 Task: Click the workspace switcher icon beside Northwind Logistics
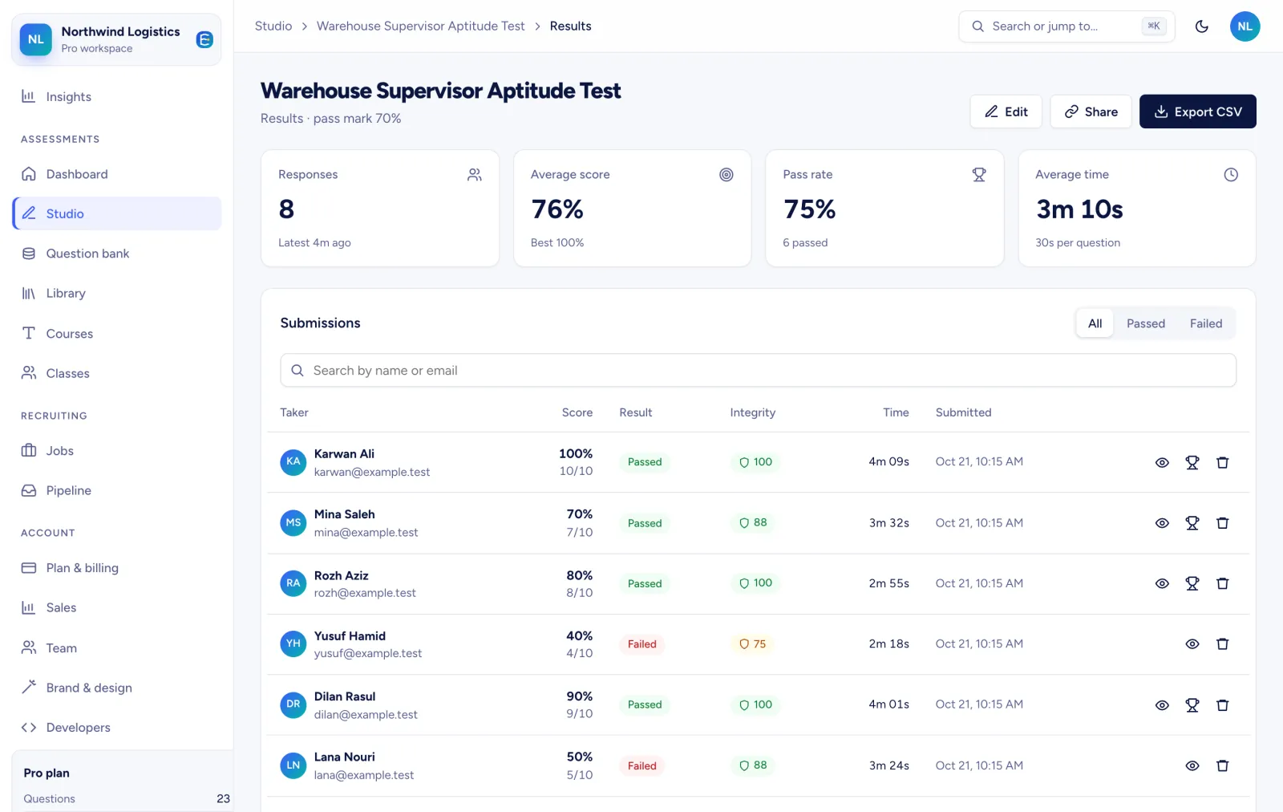[204, 39]
